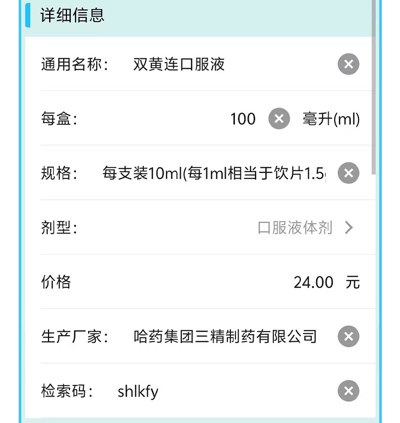
Task: Tap the 价格 row label
Action: [x=56, y=282]
